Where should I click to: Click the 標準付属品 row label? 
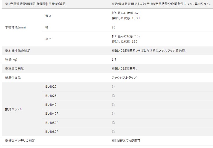coord(13,78)
